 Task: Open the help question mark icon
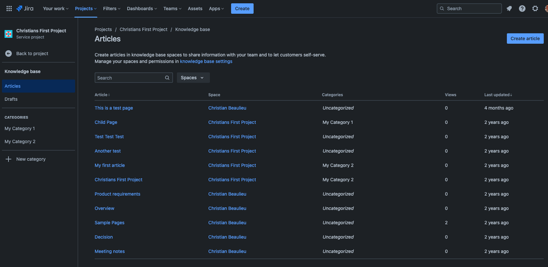coord(522,8)
